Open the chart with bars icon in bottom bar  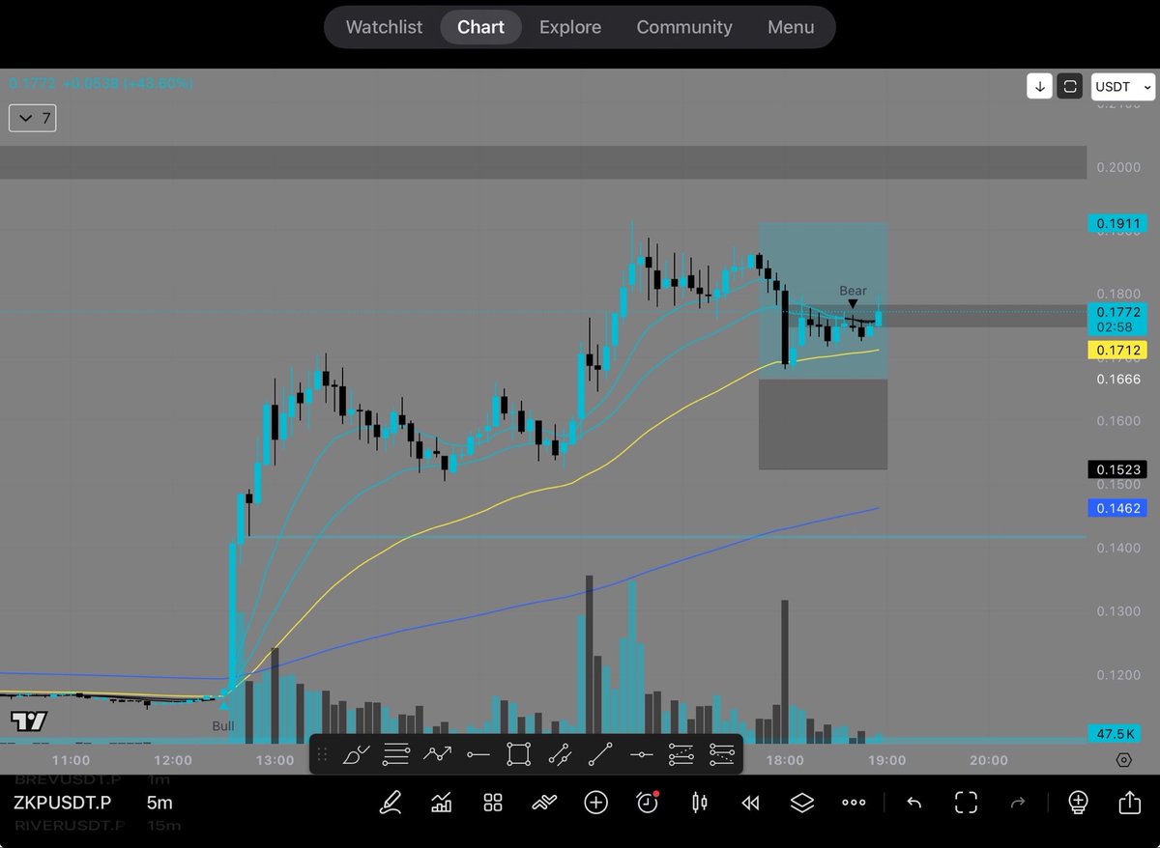pyautogui.click(x=442, y=802)
